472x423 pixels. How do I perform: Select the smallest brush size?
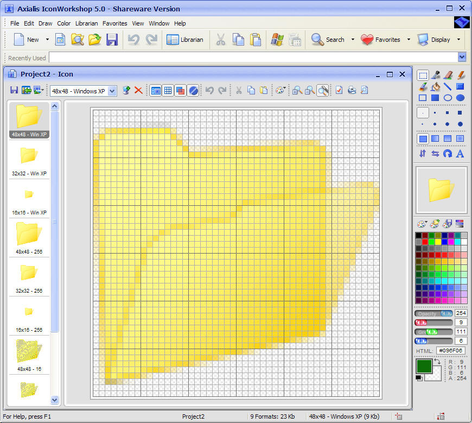423,112
